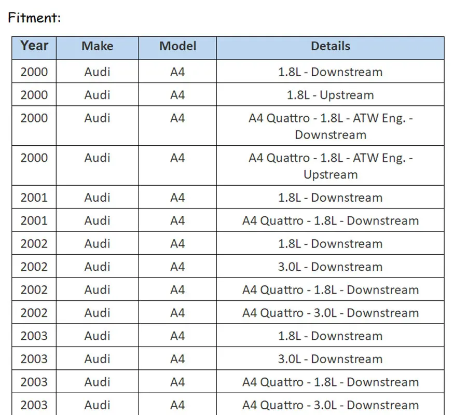Viewport: 467px width, 415px height.
Task: Select the 2002 3.0L - Downstream cell
Action: coord(331,266)
